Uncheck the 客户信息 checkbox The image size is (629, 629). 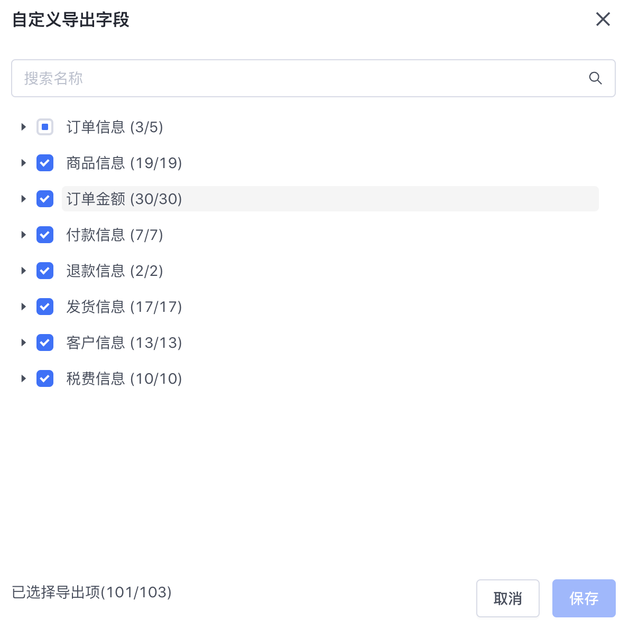pos(45,343)
